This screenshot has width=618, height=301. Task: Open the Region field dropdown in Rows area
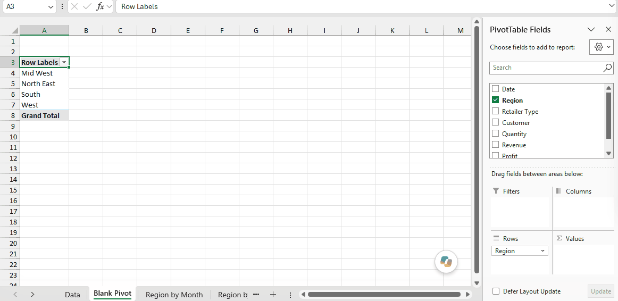click(x=542, y=250)
